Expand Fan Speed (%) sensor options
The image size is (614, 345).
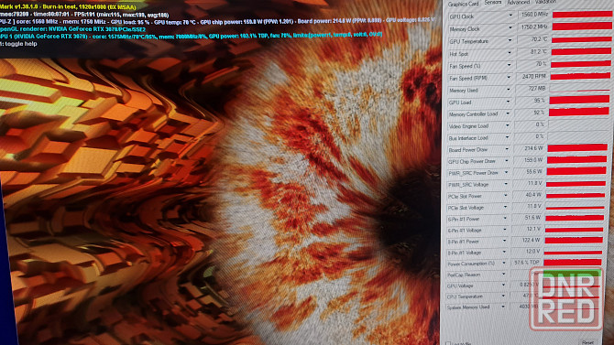click(x=509, y=65)
